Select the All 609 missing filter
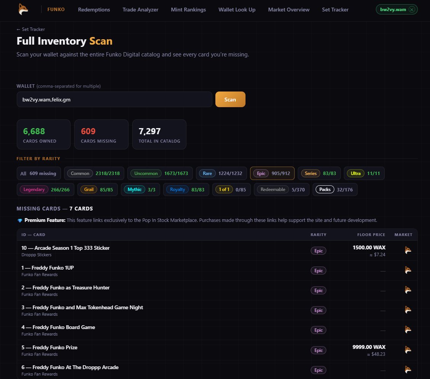The image size is (430, 379). tap(39, 173)
